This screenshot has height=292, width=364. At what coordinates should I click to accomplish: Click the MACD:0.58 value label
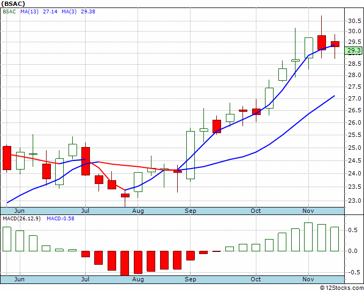click(x=60, y=219)
